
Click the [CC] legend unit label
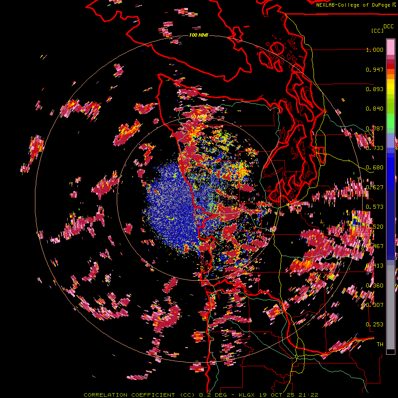[x=377, y=31]
